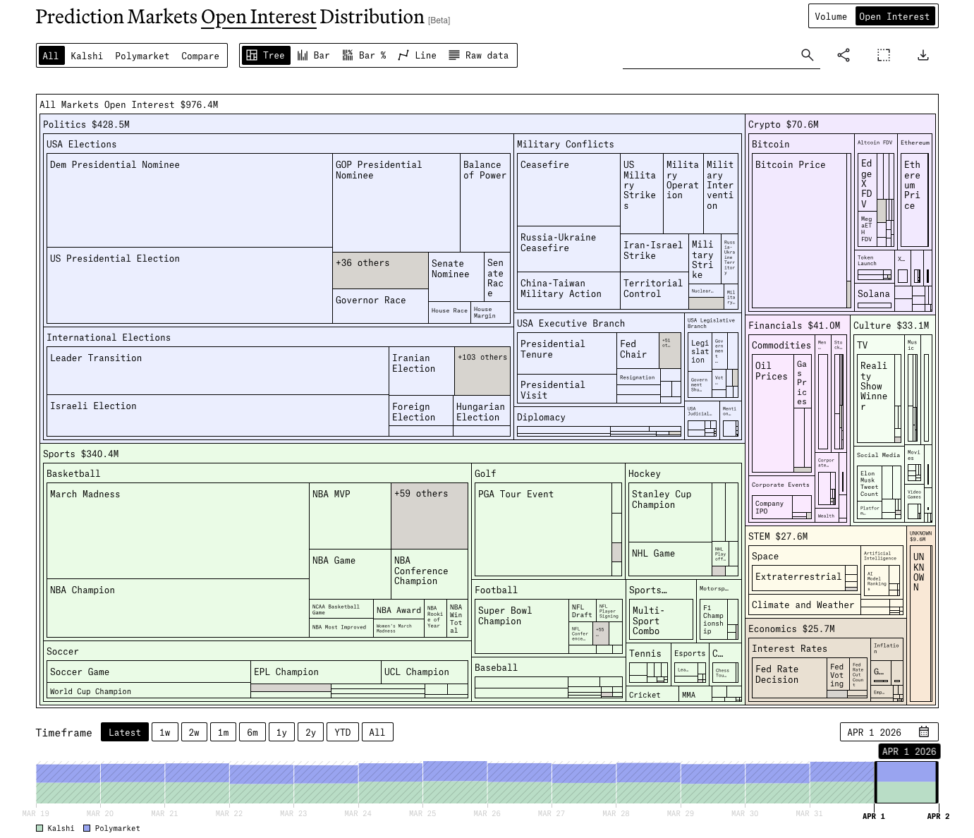Open the Raw data view
Viewport: 974px width, 838px height.
pos(478,56)
